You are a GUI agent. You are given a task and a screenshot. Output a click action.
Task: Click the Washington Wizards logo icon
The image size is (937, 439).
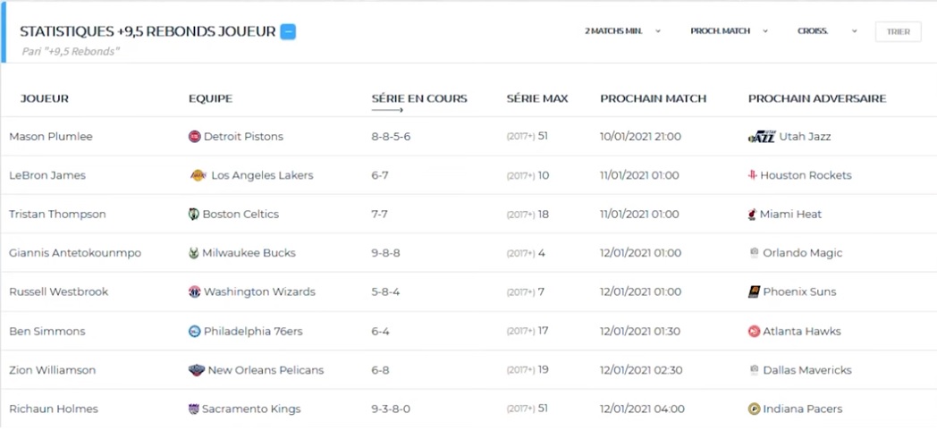pyautogui.click(x=195, y=292)
